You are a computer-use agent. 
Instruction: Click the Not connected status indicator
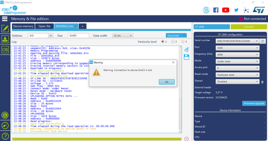[x=252, y=19]
